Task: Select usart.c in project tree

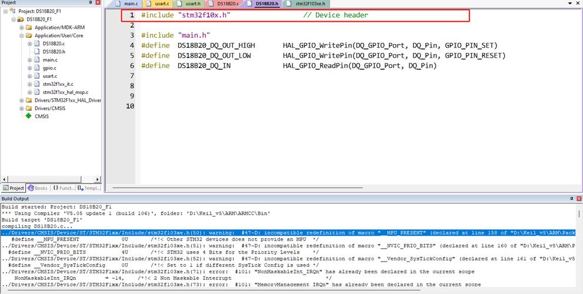Action: (50, 76)
